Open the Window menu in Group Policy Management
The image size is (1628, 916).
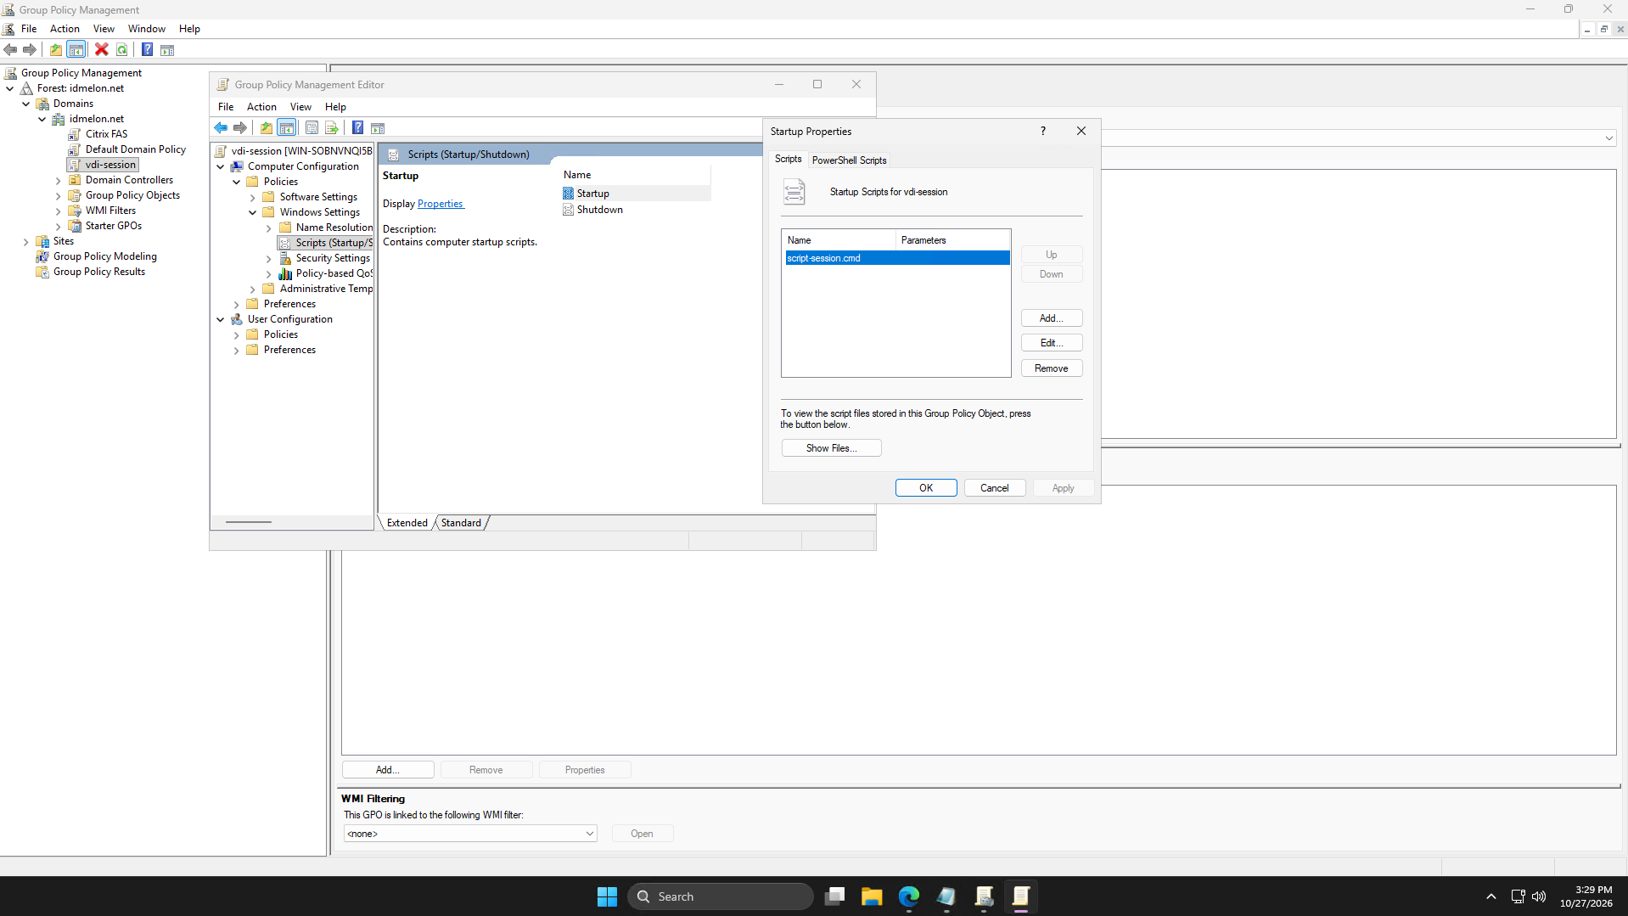point(147,29)
